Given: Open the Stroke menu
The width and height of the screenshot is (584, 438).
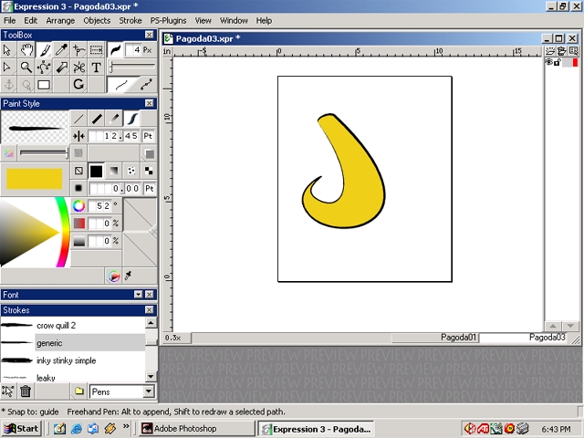Looking at the screenshot, I should coord(130,20).
